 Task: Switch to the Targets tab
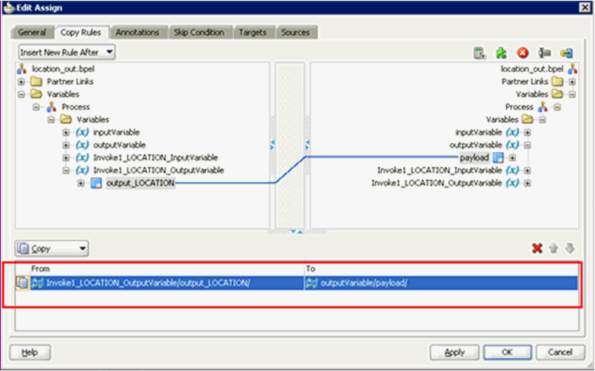coord(252,33)
